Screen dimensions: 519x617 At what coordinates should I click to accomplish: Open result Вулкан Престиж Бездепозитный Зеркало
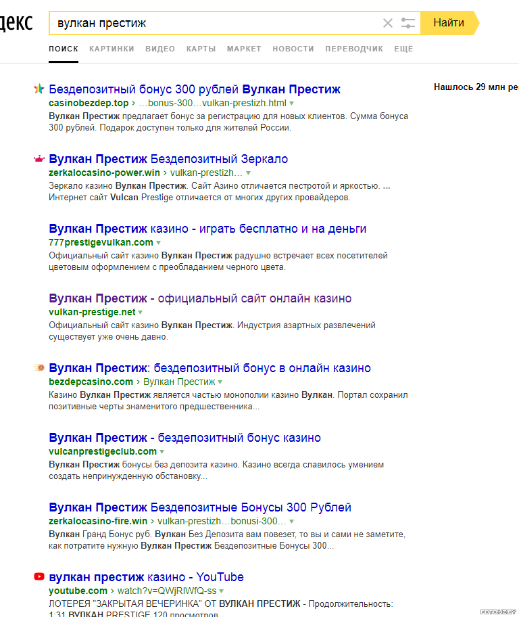pyautogui.click(x=168, y=159)
